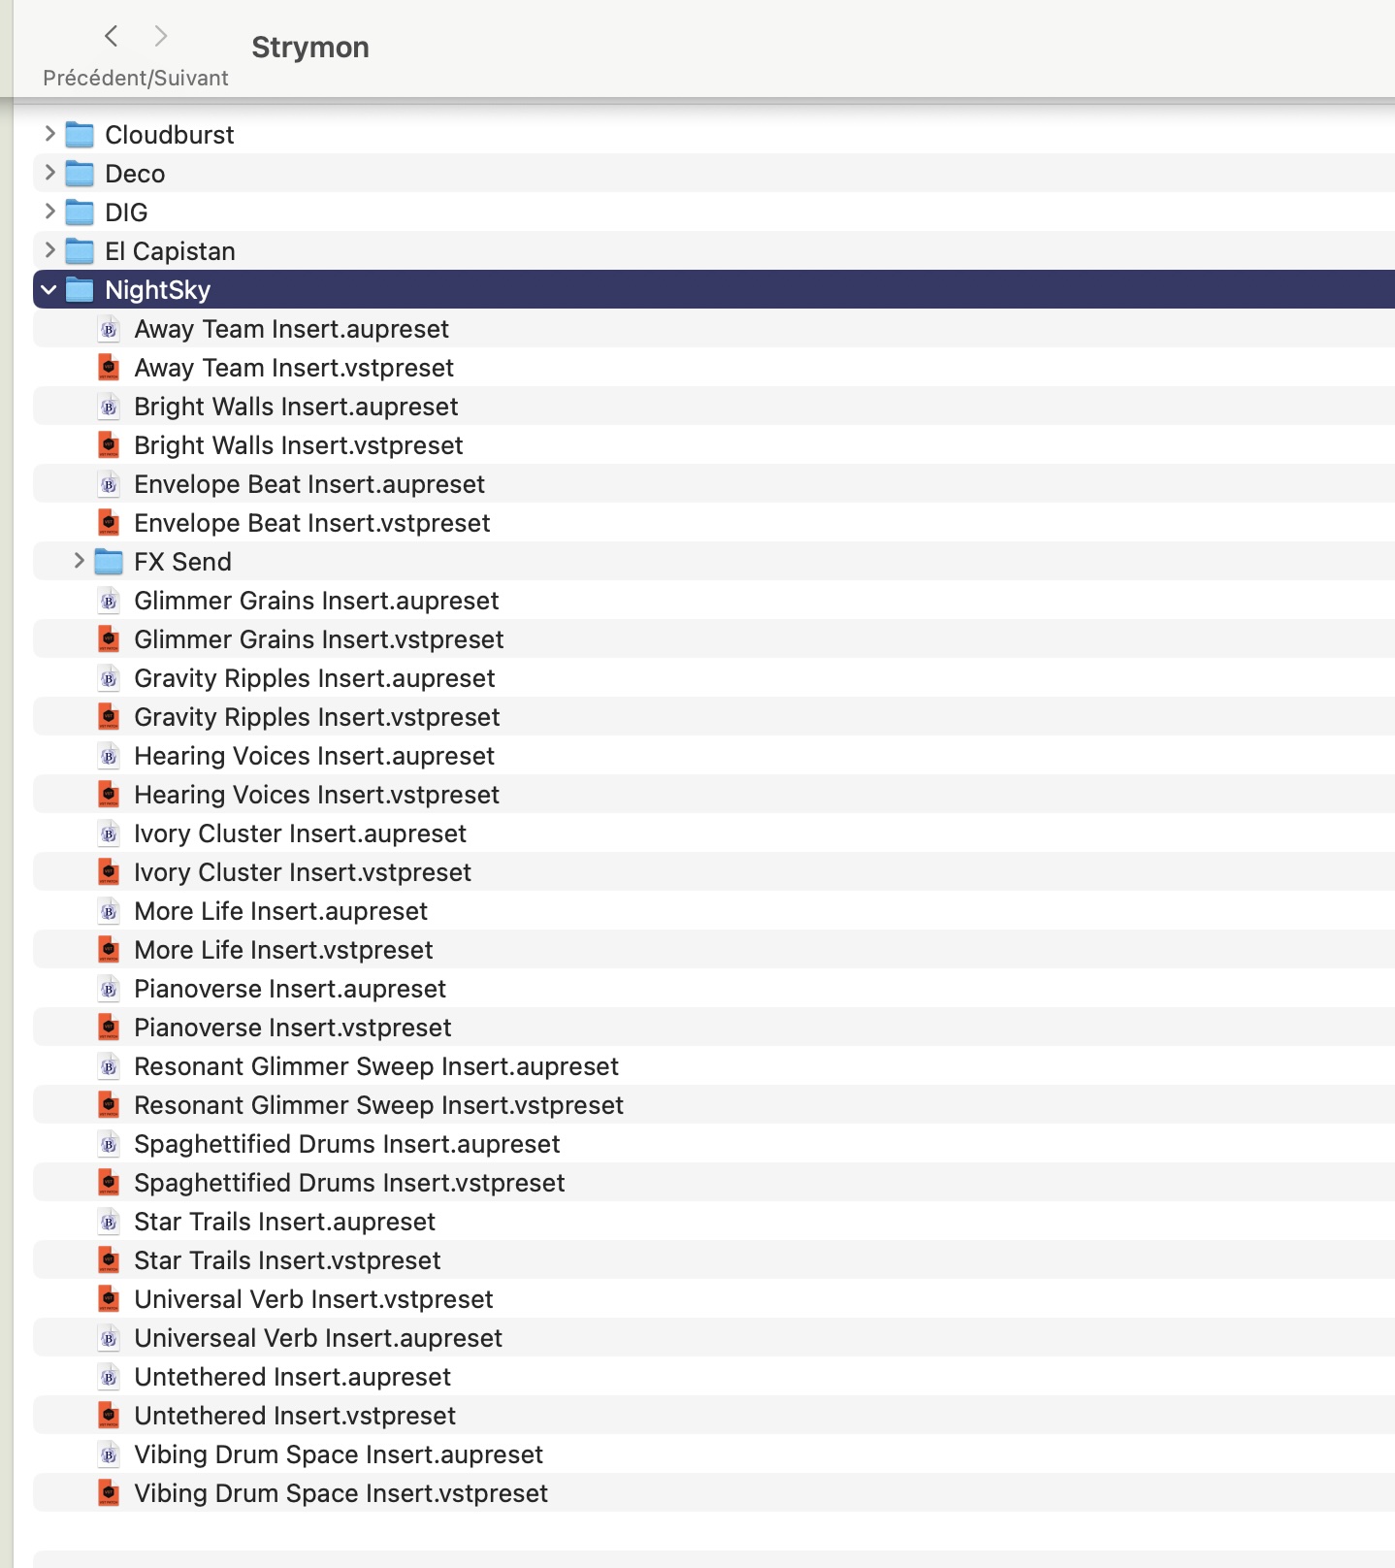Select 'Universeal Verb Insert.aupreset' file name
1395x1568 pixels.
click(x=318, y=1338)
